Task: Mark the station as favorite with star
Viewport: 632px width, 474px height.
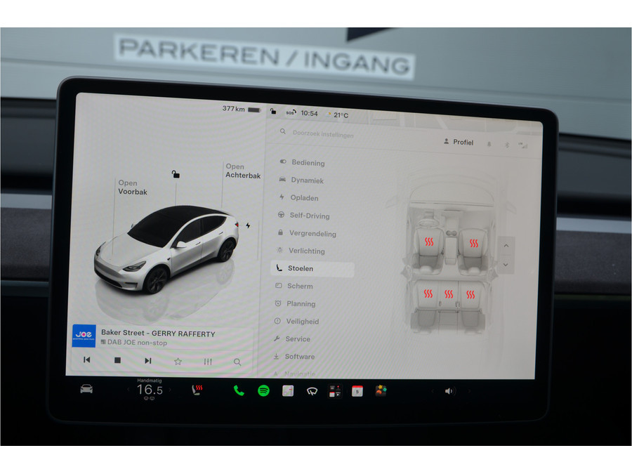Action: tap(178, 362)
